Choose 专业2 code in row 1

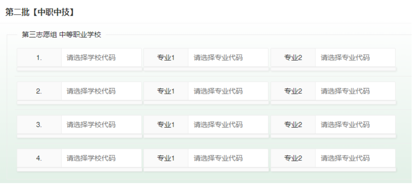355,58
